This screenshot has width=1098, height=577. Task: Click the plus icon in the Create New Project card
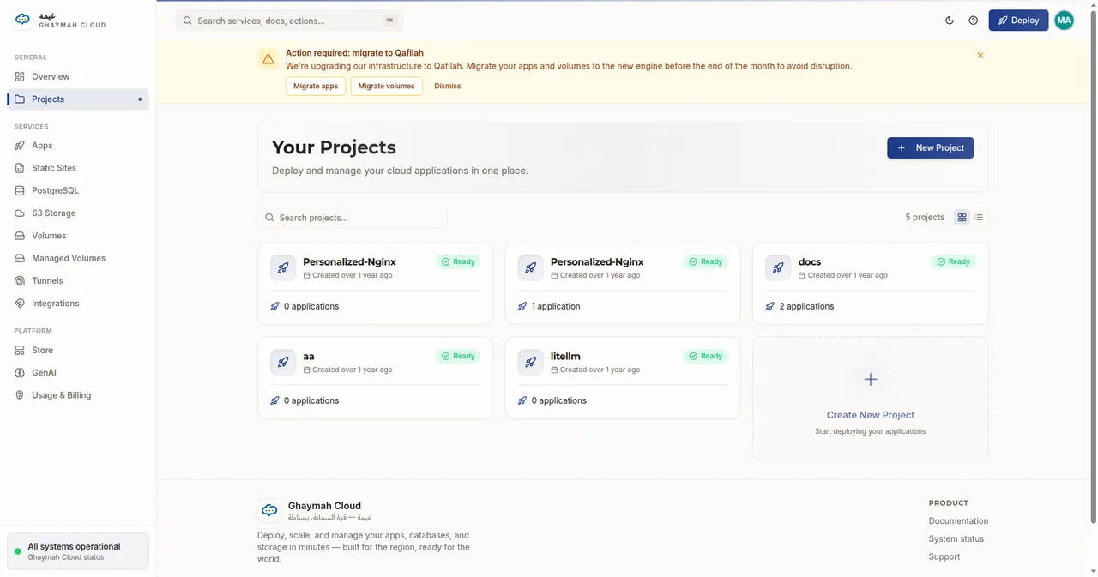[871, 379]
